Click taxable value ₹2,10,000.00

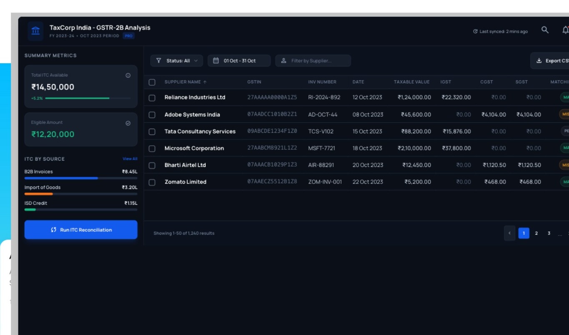click(x=414, y=148)
